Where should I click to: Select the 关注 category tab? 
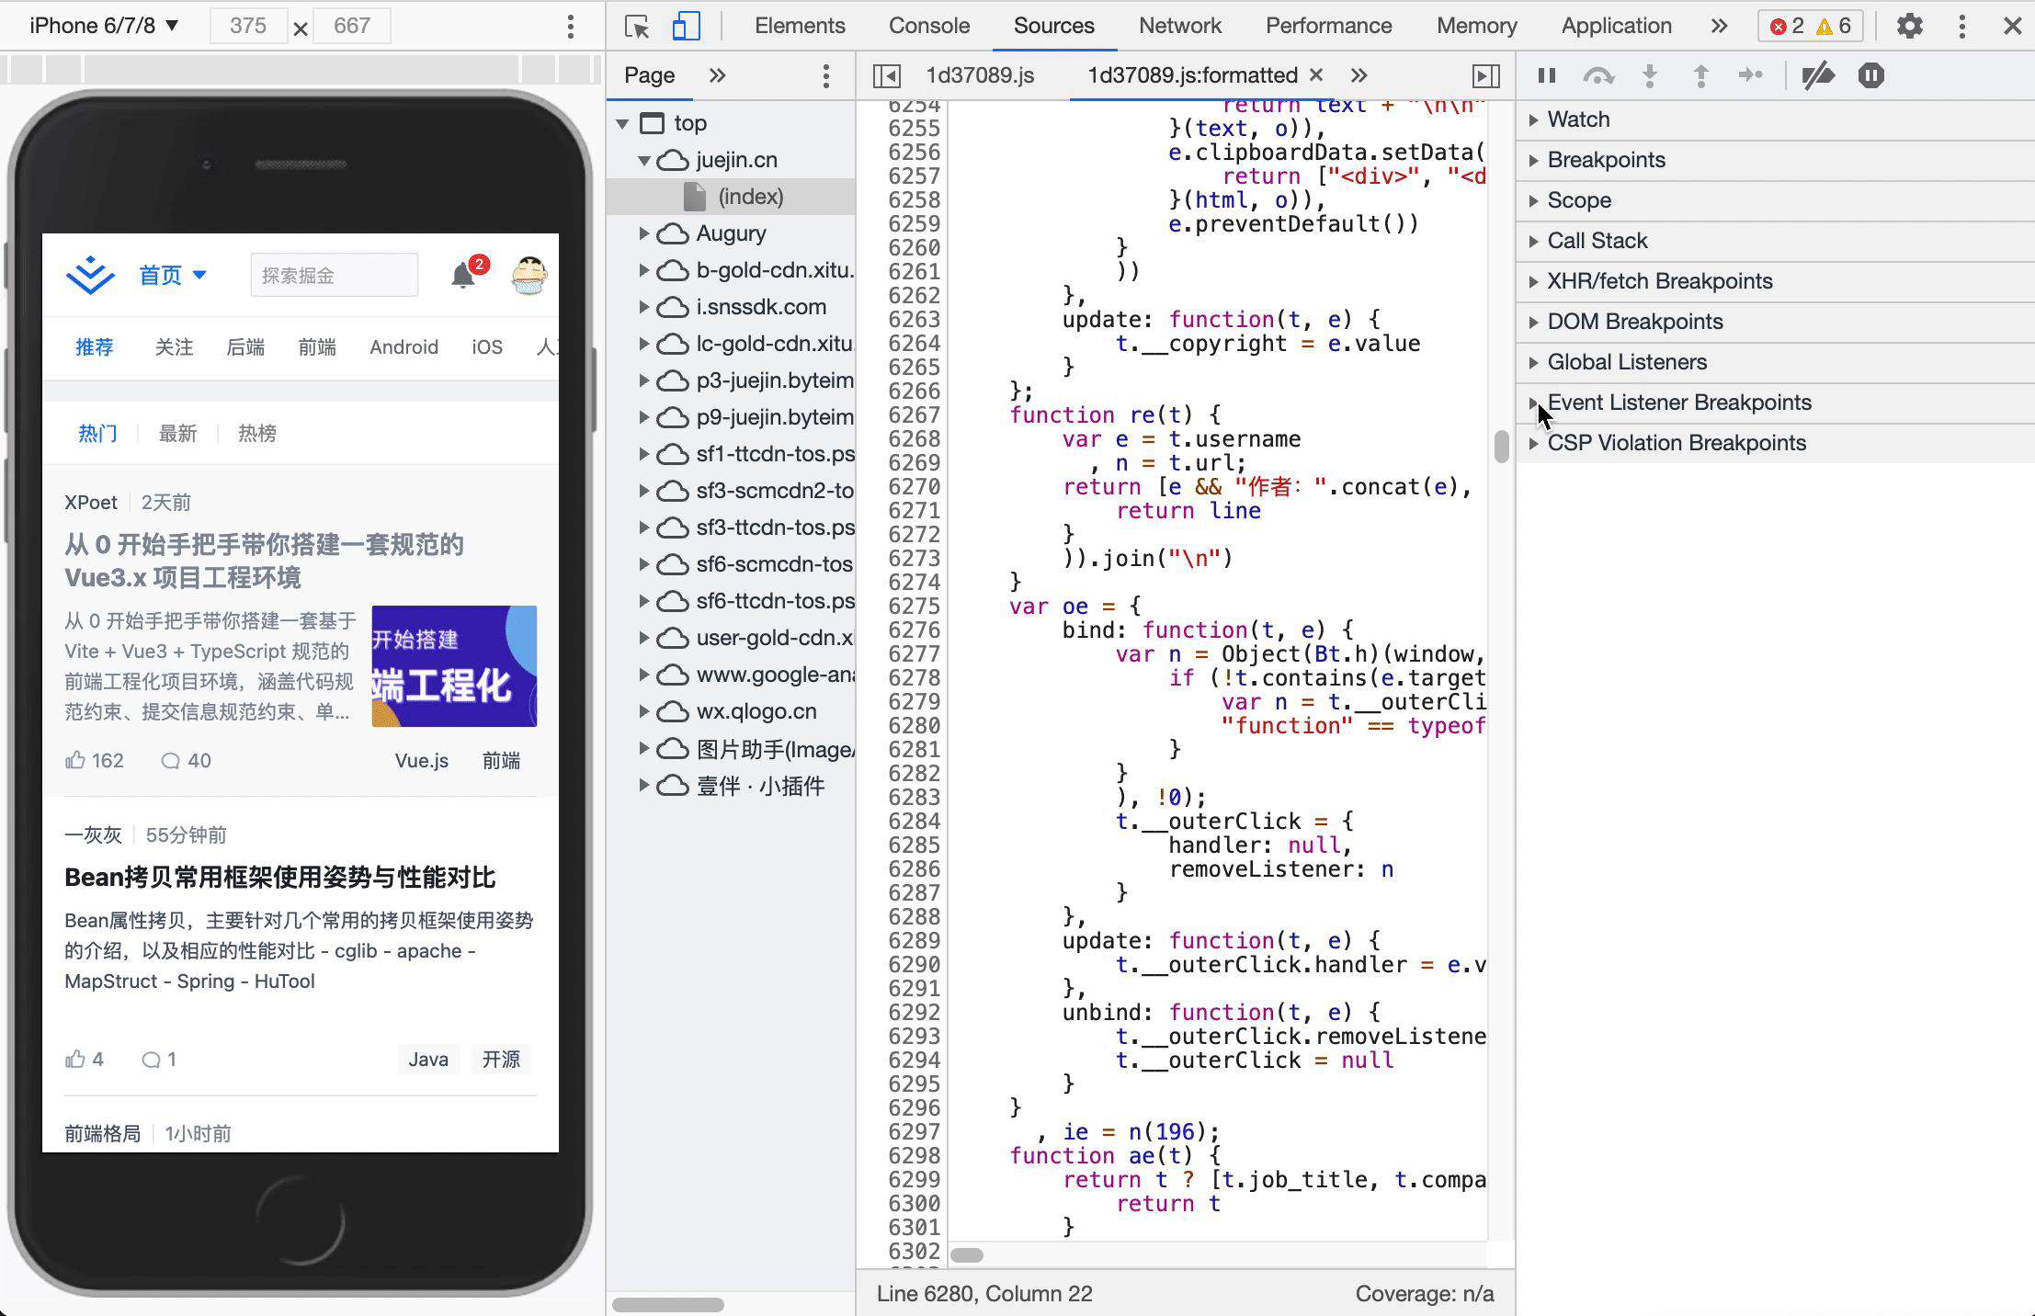[174, 347]
